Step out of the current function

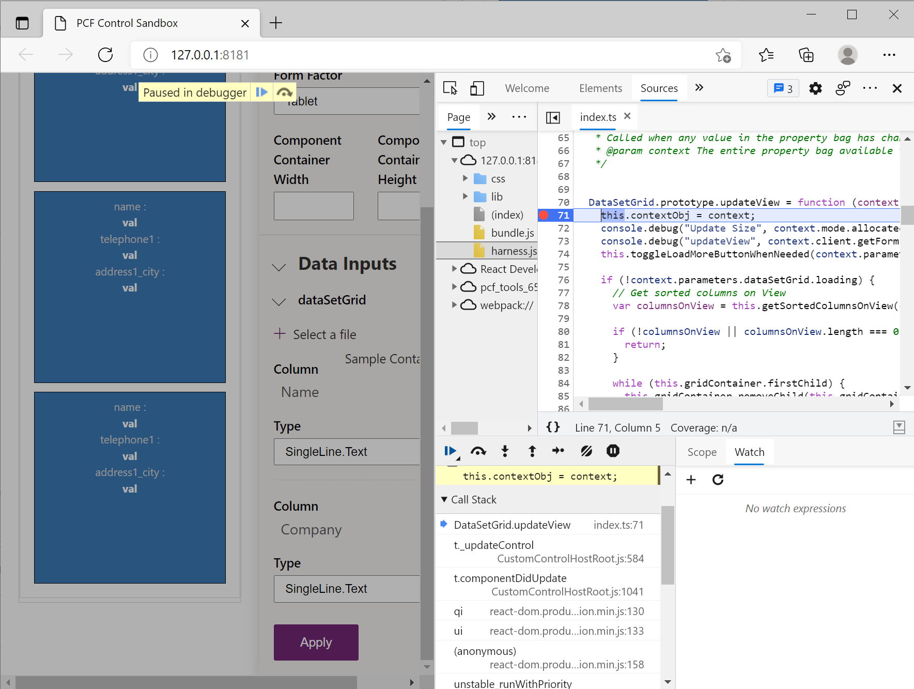(532, 451)
